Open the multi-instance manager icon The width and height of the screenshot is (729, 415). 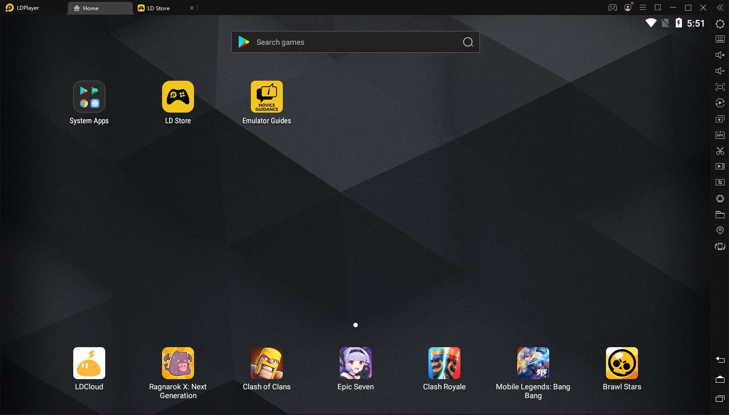pyautogui.click(x=720, y=119)
